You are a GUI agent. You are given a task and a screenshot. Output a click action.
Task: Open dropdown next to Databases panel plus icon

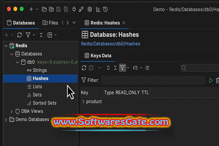coord(12,35)
